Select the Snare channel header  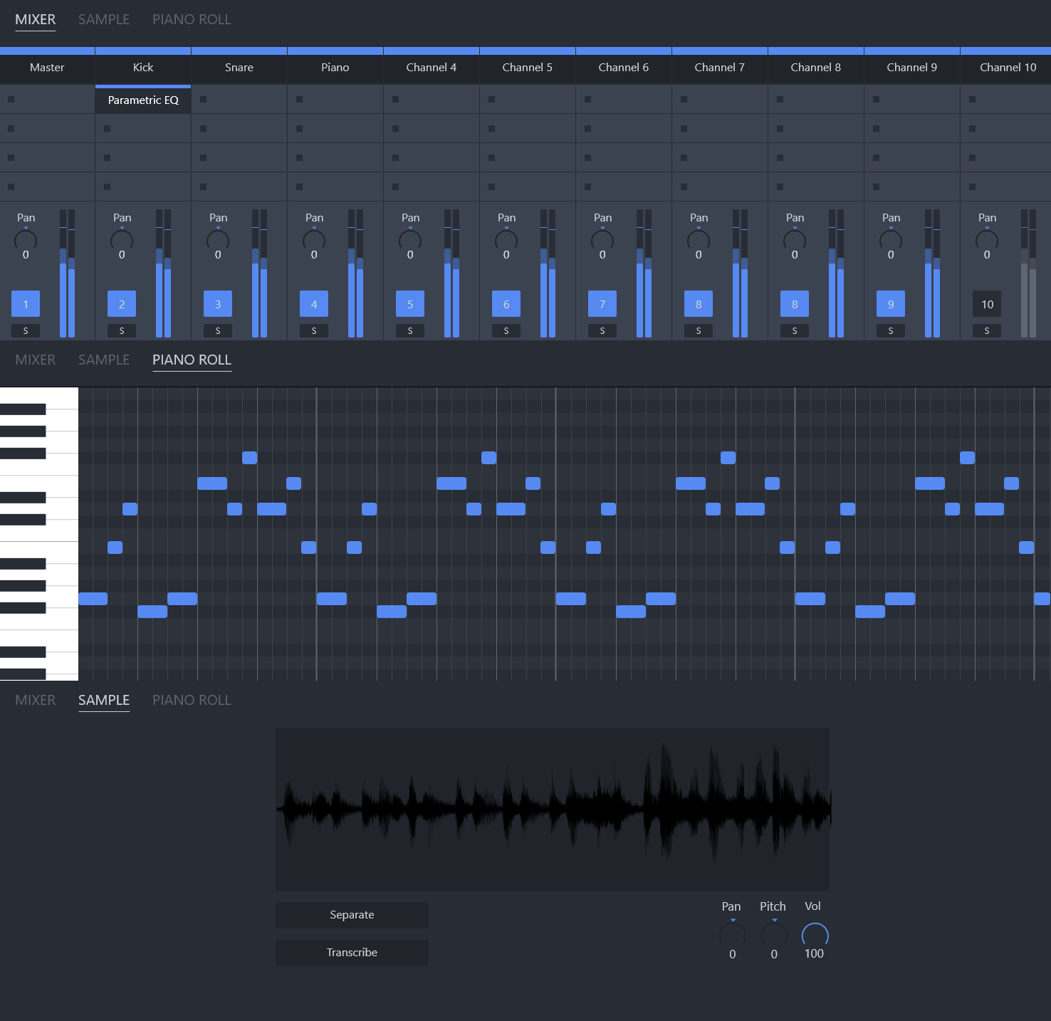click(239, 68)
